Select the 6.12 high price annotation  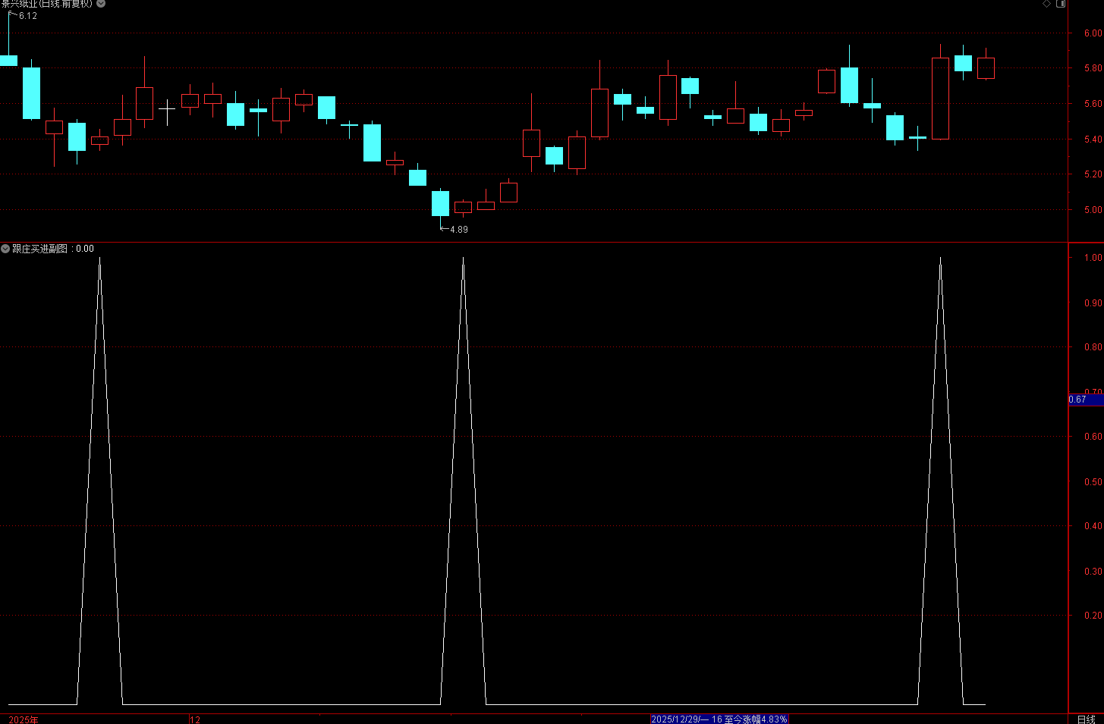(28, 16)
